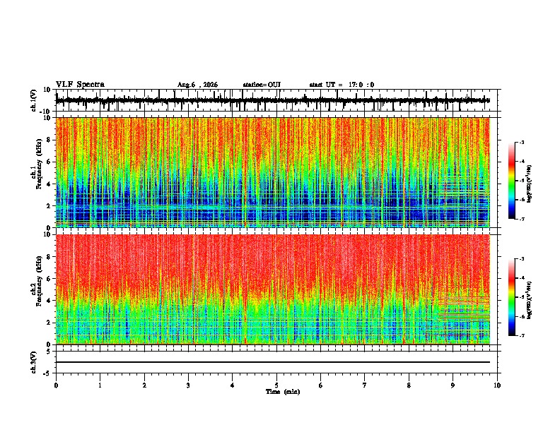Click time axis tick label "5"
This screenshot has height=432, width=560.
pyautogui.click(x=276, y=385)
